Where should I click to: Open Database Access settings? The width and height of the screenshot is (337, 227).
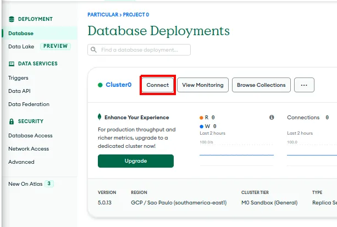tap(30, 136)
